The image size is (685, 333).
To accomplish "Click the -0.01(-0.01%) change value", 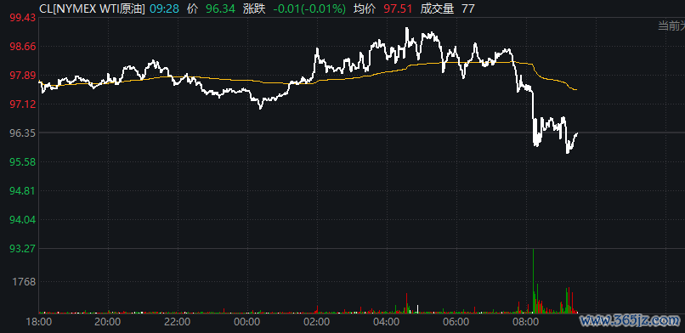I will point(309,8).
